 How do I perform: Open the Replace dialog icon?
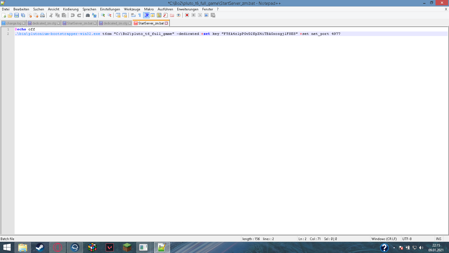point(94,15)
